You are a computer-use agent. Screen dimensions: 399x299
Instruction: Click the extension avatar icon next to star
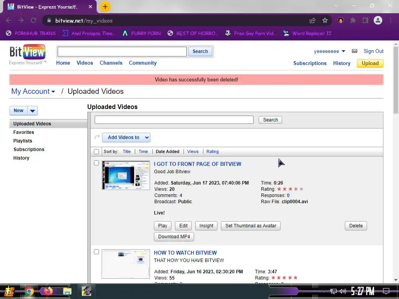341,21
